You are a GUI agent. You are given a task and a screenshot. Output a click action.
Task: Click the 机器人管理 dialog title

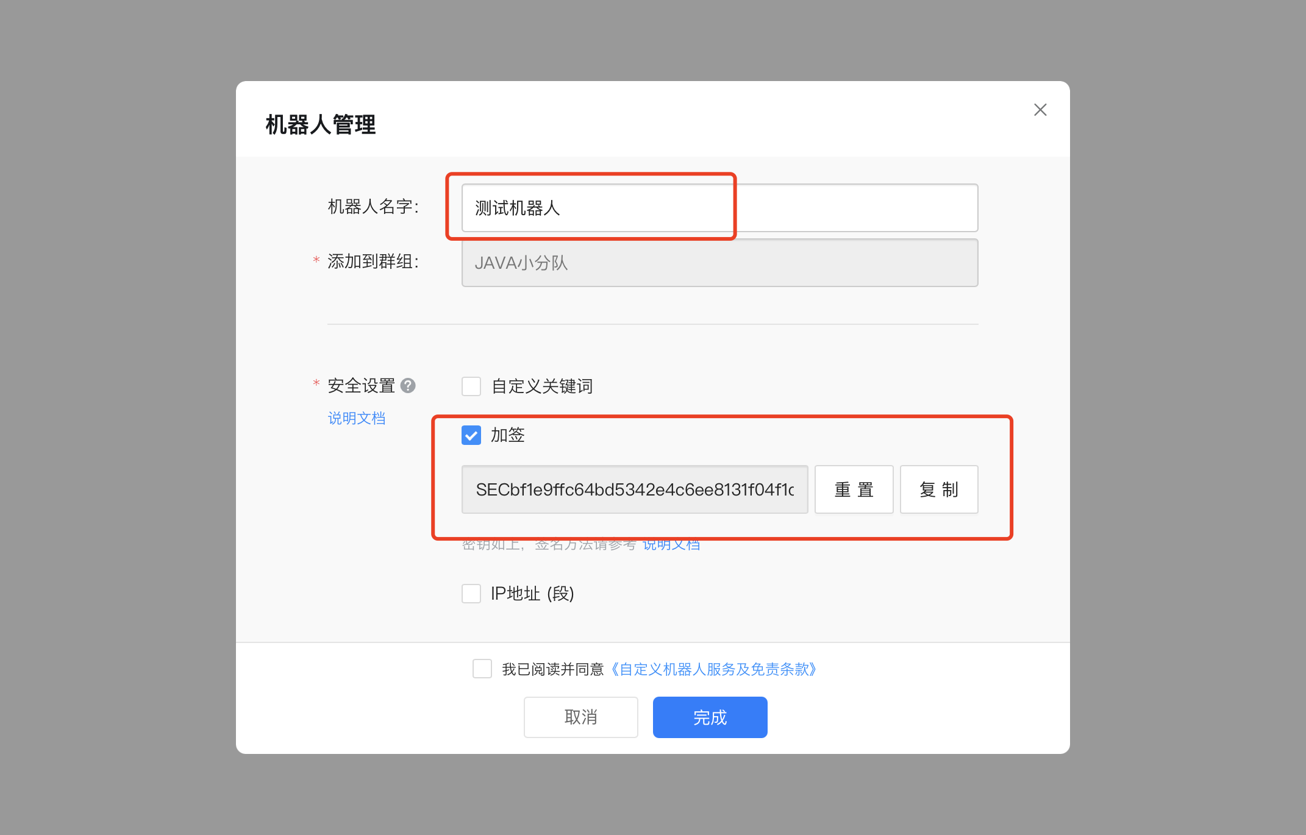click(x=321, y=124)
